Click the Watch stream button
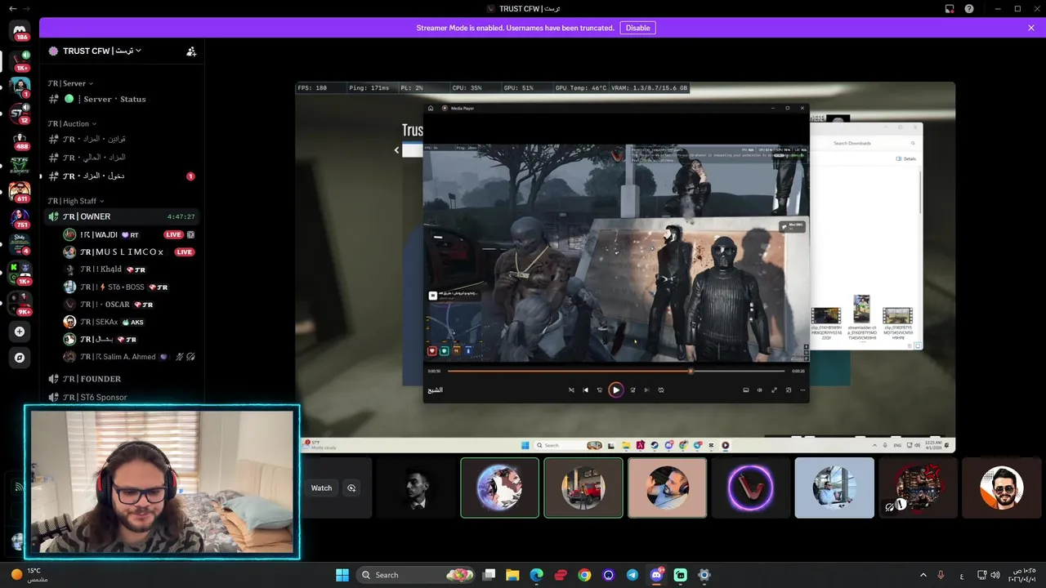Viewport: 1046px width, 588px height. [x=321, y=488]
